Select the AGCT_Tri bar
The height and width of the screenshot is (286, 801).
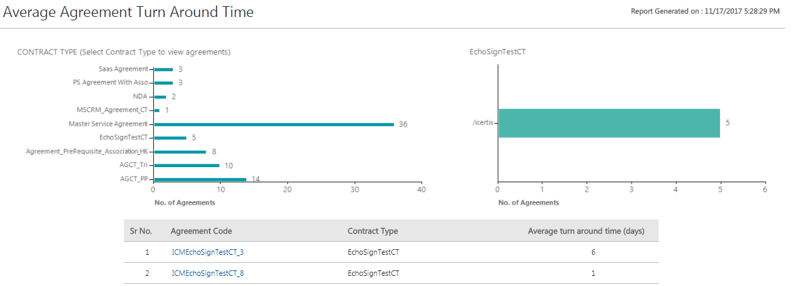pos(186,165)
